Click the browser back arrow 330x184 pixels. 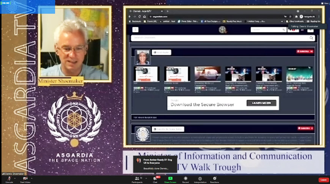coord(130,17)
